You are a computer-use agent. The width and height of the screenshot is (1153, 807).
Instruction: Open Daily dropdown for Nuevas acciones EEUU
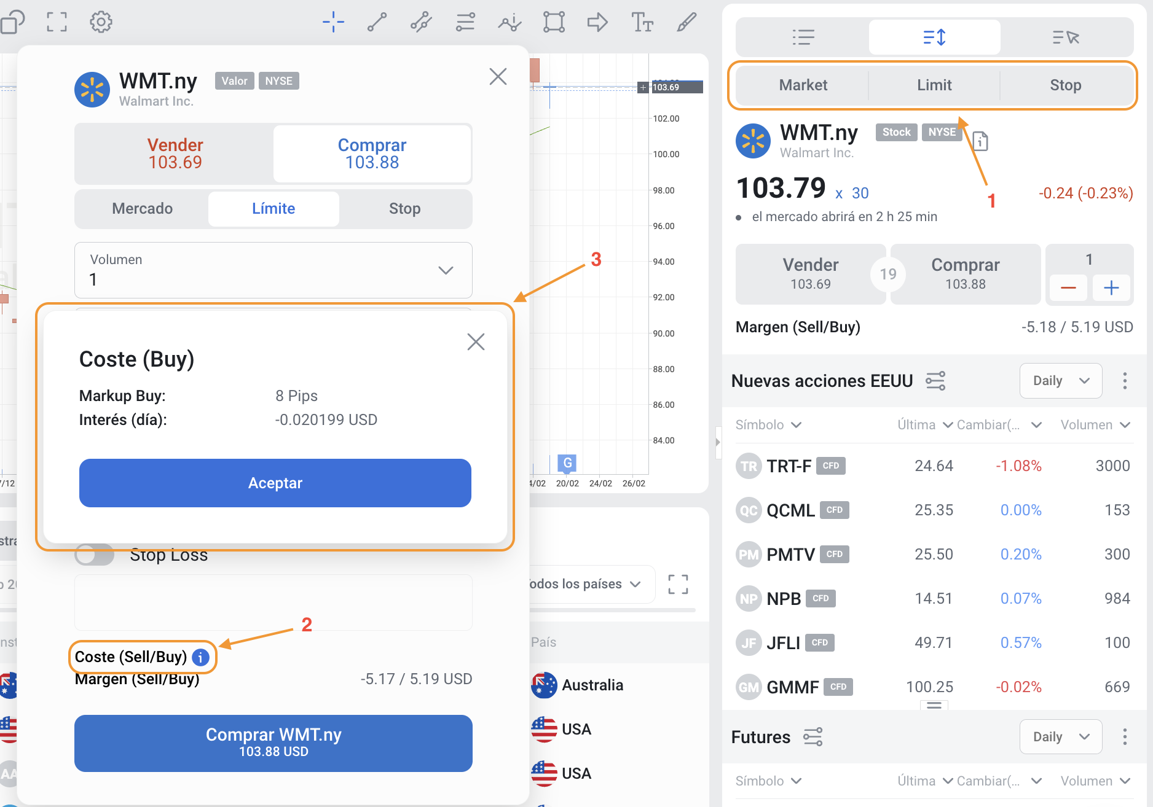tap(1061, 381)
